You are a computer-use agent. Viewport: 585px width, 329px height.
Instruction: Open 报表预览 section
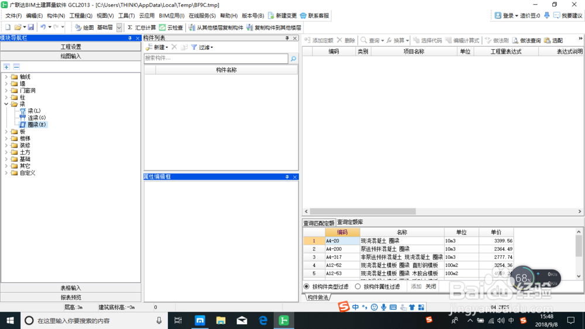point(71,297)
